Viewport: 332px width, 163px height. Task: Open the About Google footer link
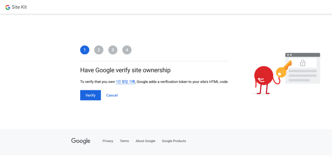pos(145,141)
